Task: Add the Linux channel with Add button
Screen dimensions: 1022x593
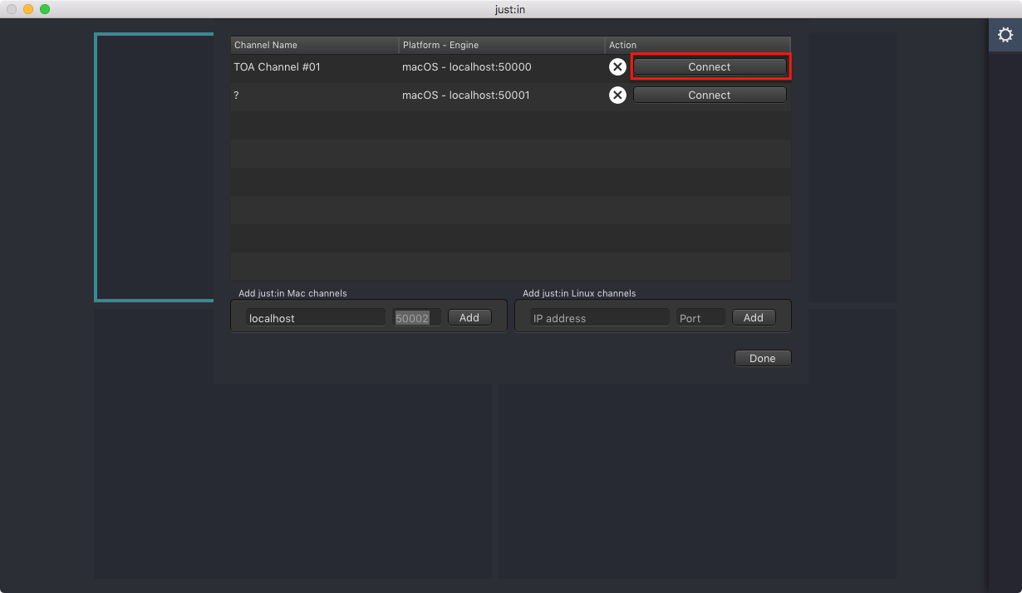Action: tap(754, 317)
